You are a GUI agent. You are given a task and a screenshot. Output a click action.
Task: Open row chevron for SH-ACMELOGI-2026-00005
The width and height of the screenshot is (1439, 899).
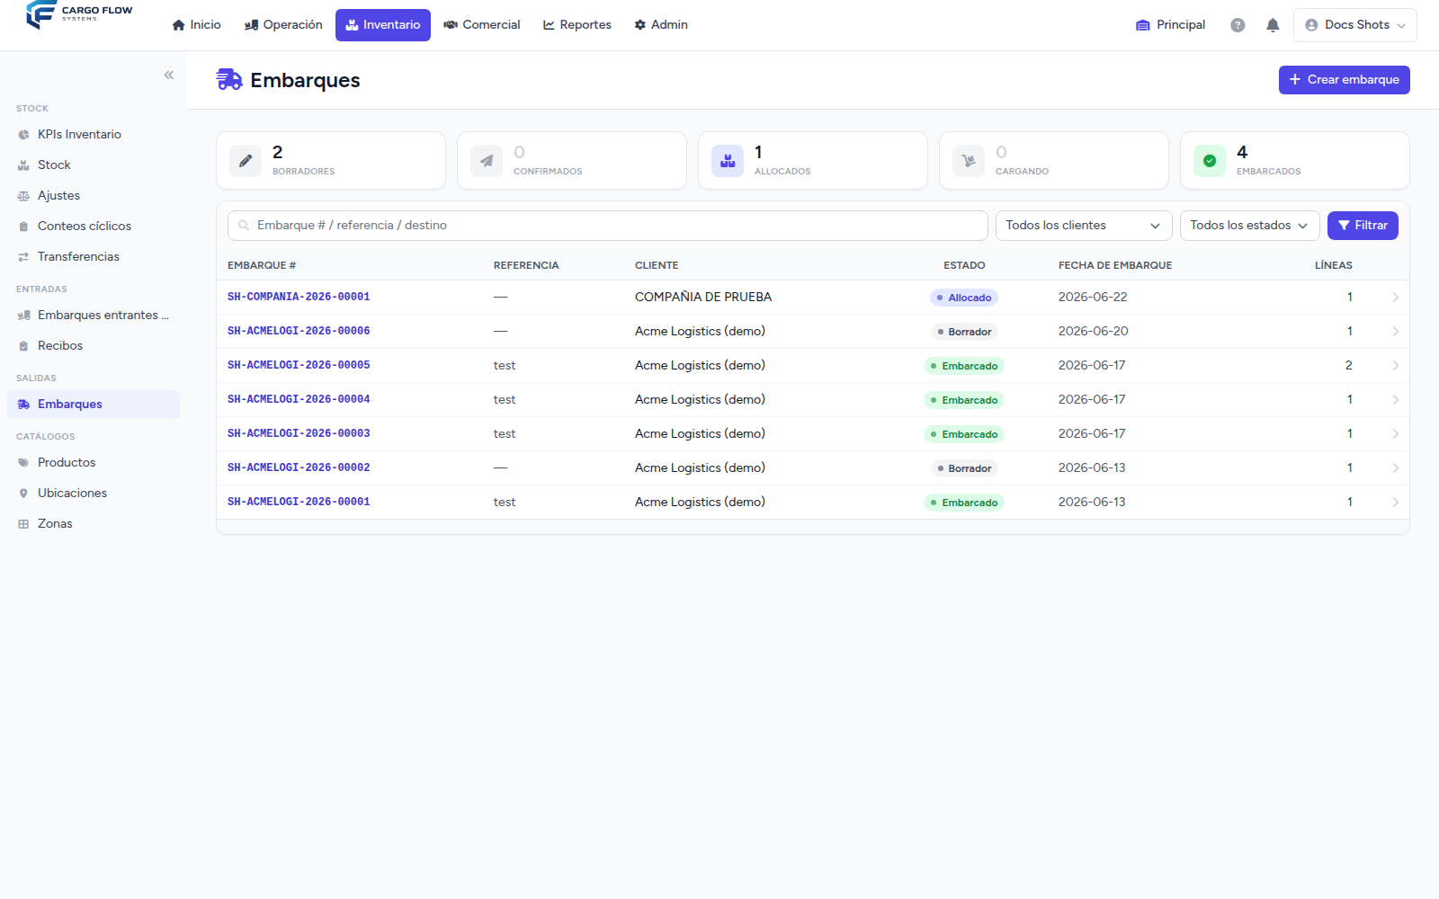coord(1395,366)
